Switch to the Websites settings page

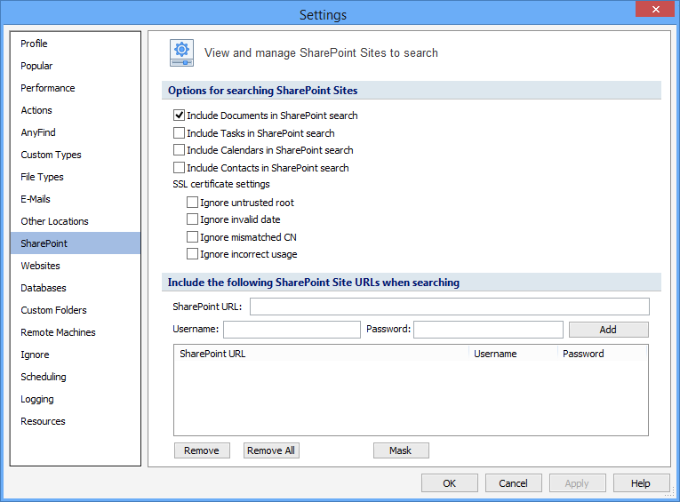pyautogui.click(x=41, y=266)
